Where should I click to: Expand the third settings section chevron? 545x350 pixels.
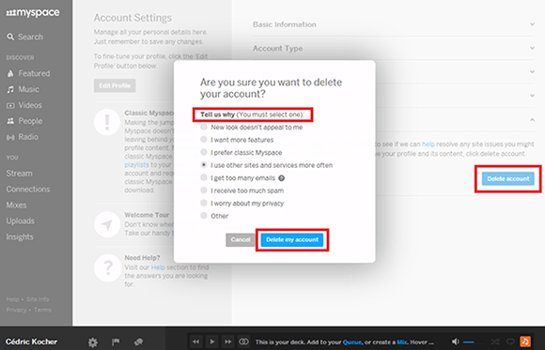532,72
